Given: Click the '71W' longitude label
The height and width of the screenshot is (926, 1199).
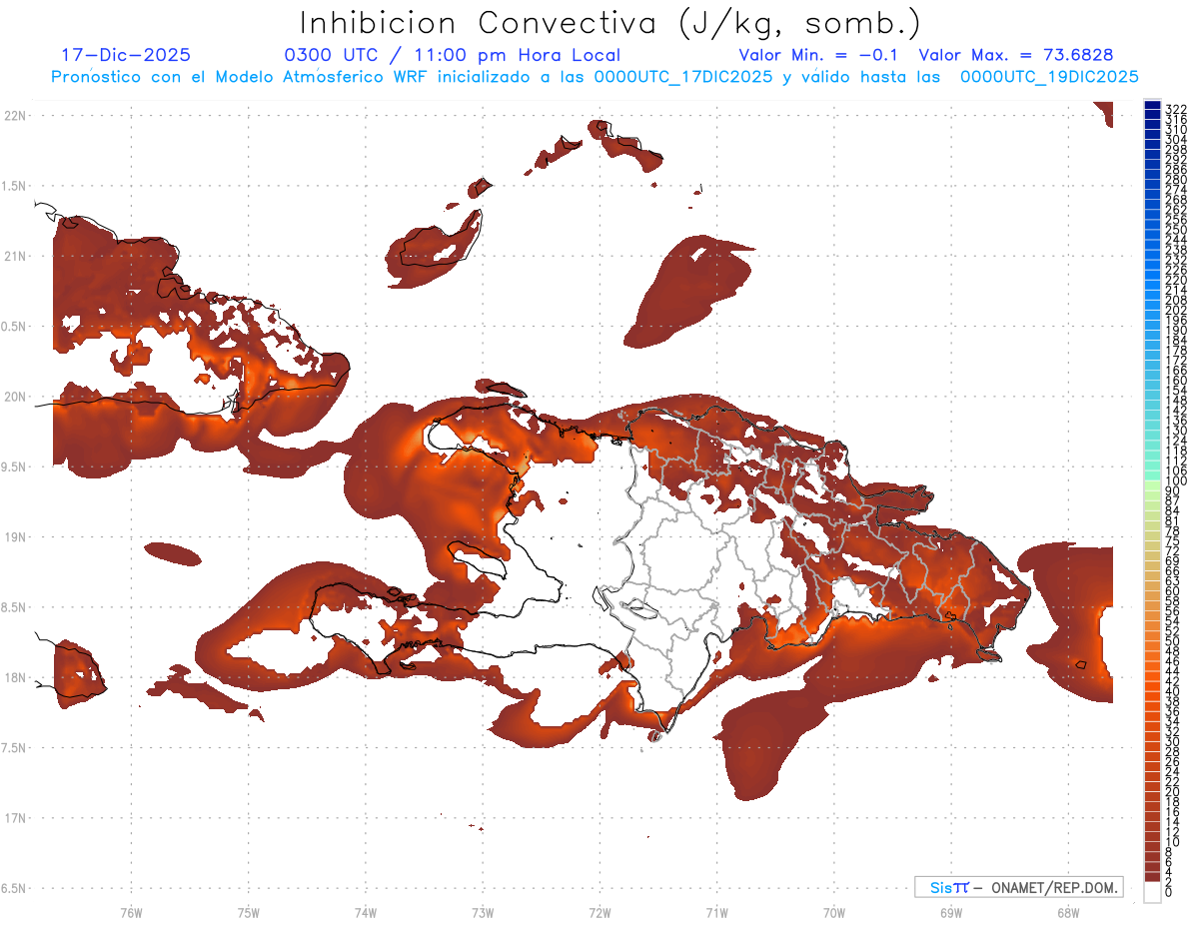Looking at the screenshot, I should (x=716, y=912).
